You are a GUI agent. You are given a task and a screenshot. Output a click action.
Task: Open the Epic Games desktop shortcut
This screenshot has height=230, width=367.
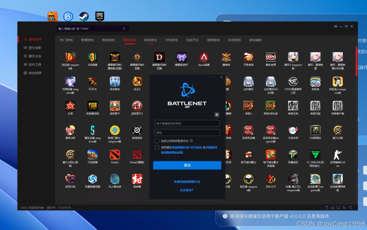(100, 16)
